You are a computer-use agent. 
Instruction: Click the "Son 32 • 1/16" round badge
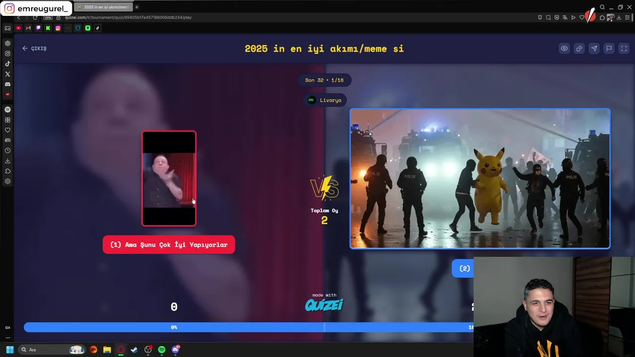click(x=324, y=80)
